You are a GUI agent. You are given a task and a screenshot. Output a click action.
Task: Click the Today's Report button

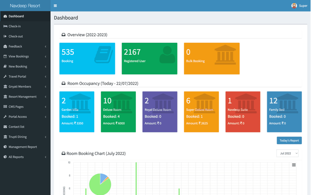[289, 141]
